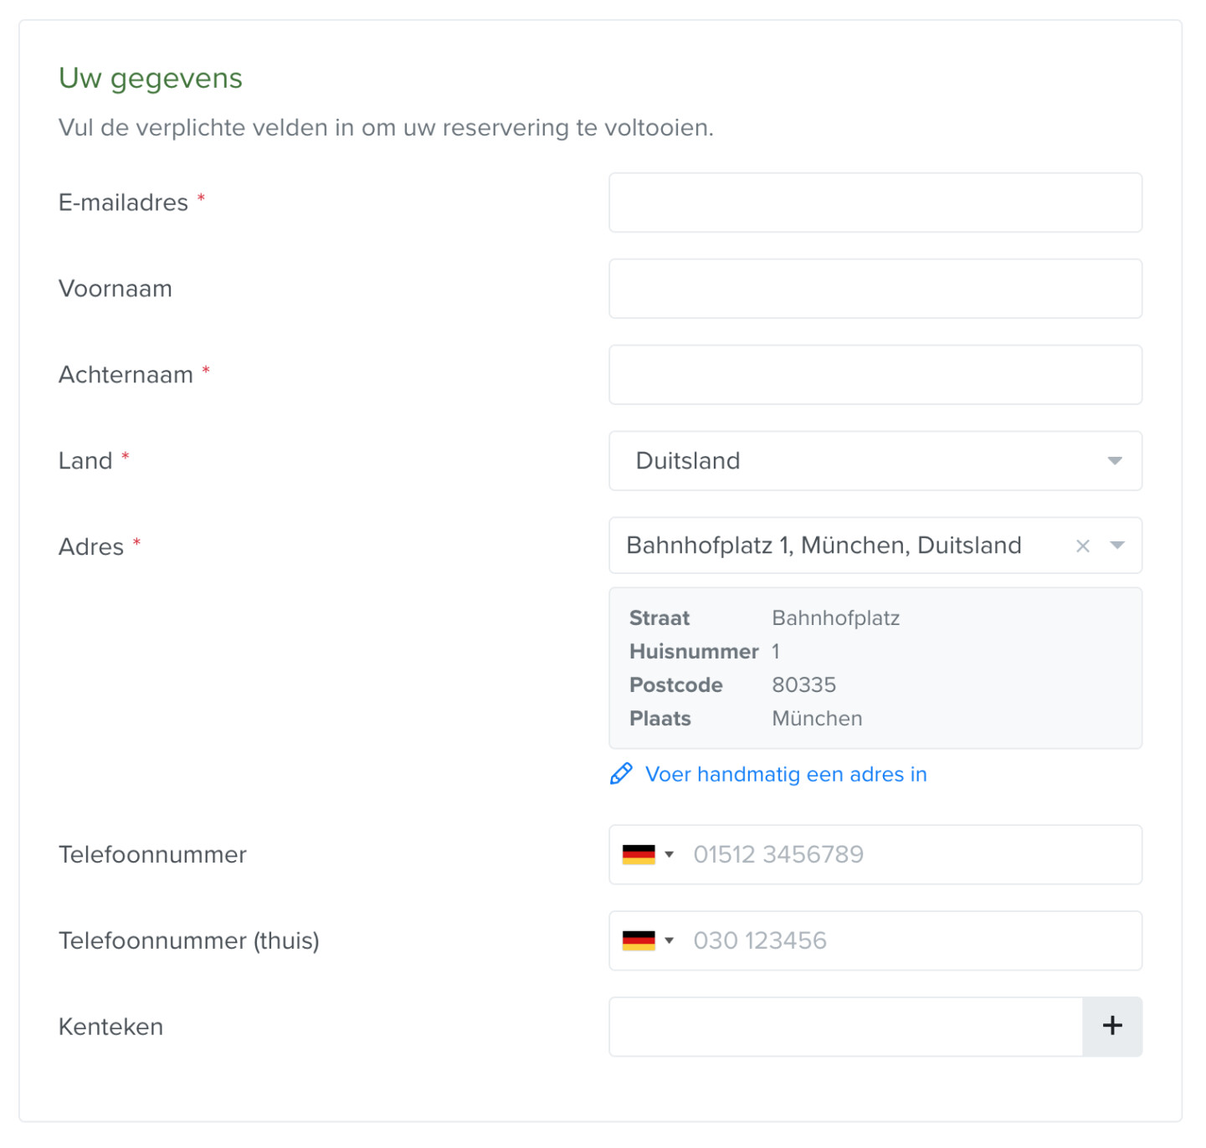Open country code arrow for Telefoonnummer (thuis)

669,940
